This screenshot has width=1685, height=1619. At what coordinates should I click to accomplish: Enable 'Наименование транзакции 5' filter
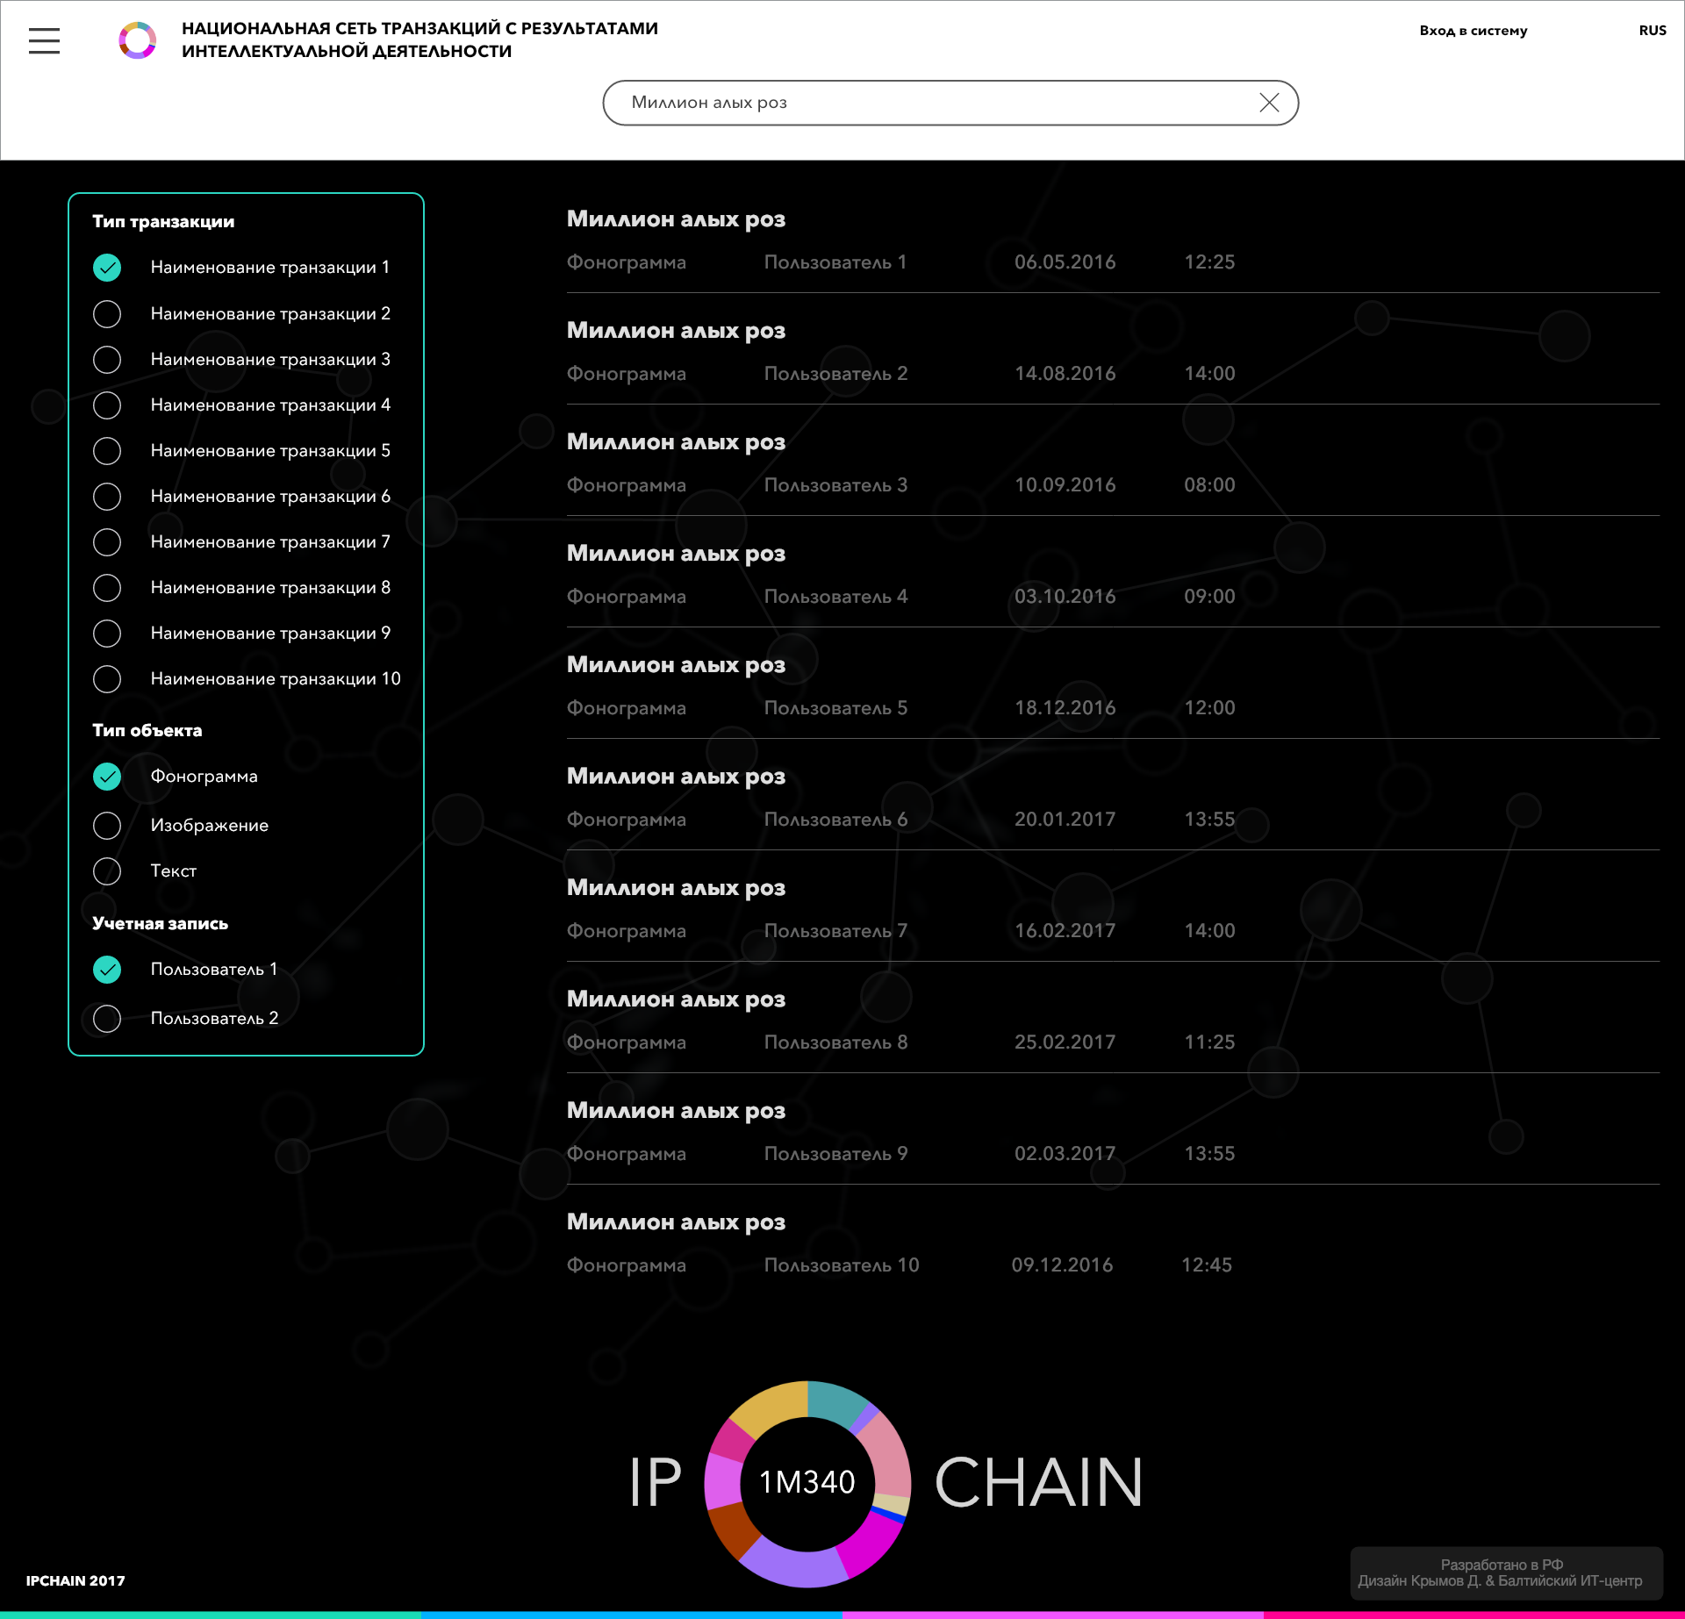[x=107, y=450]
